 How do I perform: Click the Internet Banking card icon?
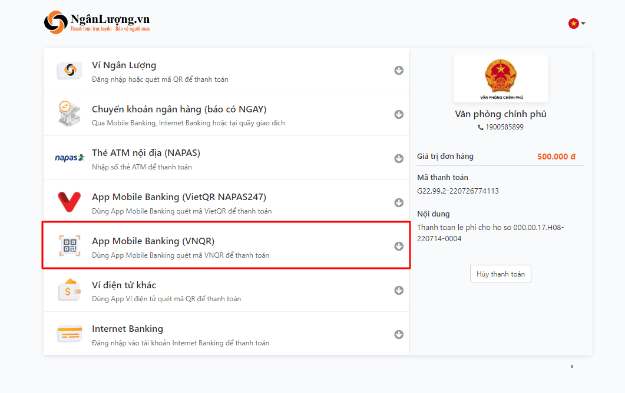click(x=70, y=334)
